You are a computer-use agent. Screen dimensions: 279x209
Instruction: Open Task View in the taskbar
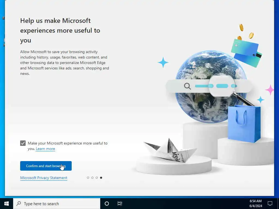120,204
